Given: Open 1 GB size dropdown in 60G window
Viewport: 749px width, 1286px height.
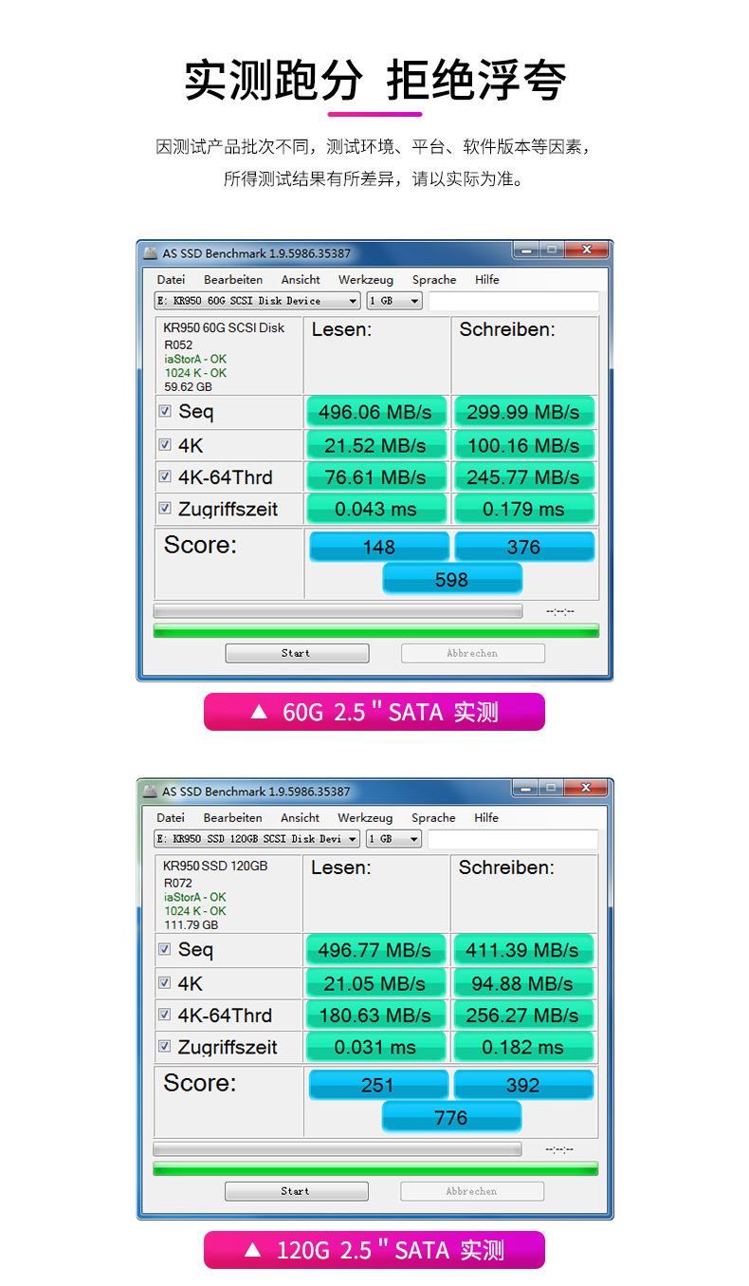Looking at the screenshot, I should pyautogui.click(x=394, y=301).
